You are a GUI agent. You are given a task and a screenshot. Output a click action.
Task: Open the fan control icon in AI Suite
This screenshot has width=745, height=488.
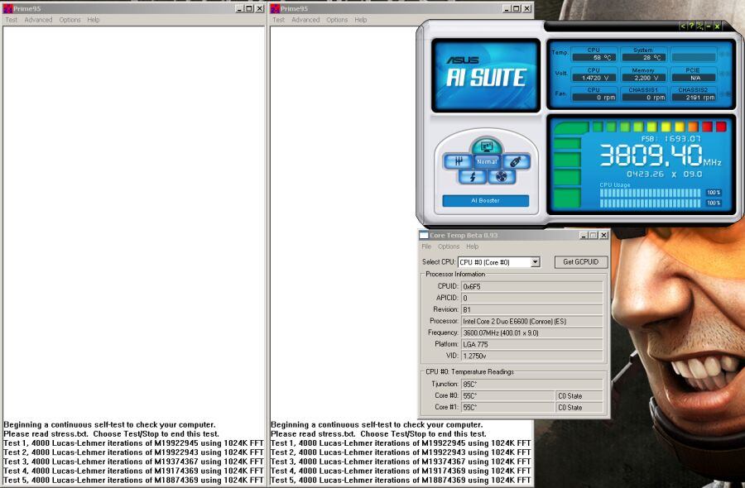pyautogui.click(x=502, y=177)
